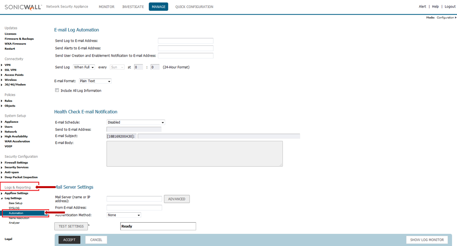Open the E-mail Schedule dropdown
The width and height of the screenshot is (457, 246).
[x=136, y=122]
